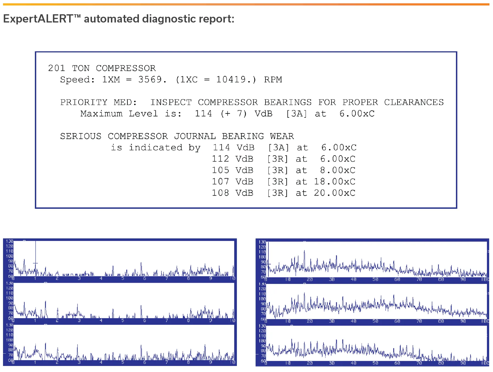Click the '105 VdB [3R] at 8.00xC' row
The width and height of the screenshot is (493, 372).
coord(284,170)
